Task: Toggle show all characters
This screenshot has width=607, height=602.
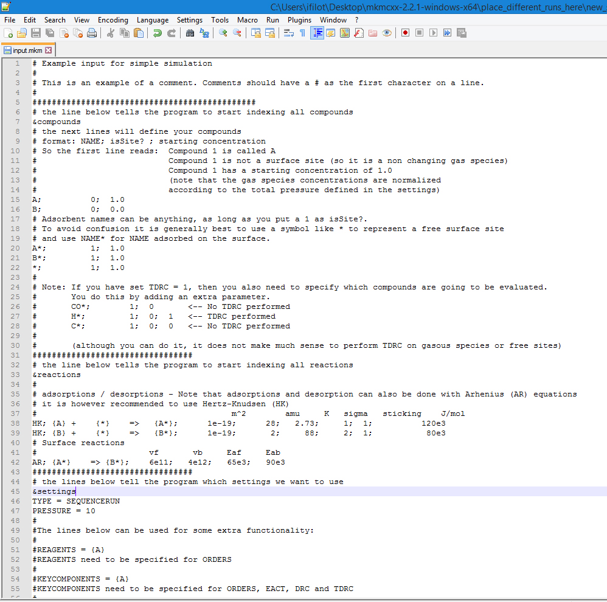Action: (x=303, y=33)
